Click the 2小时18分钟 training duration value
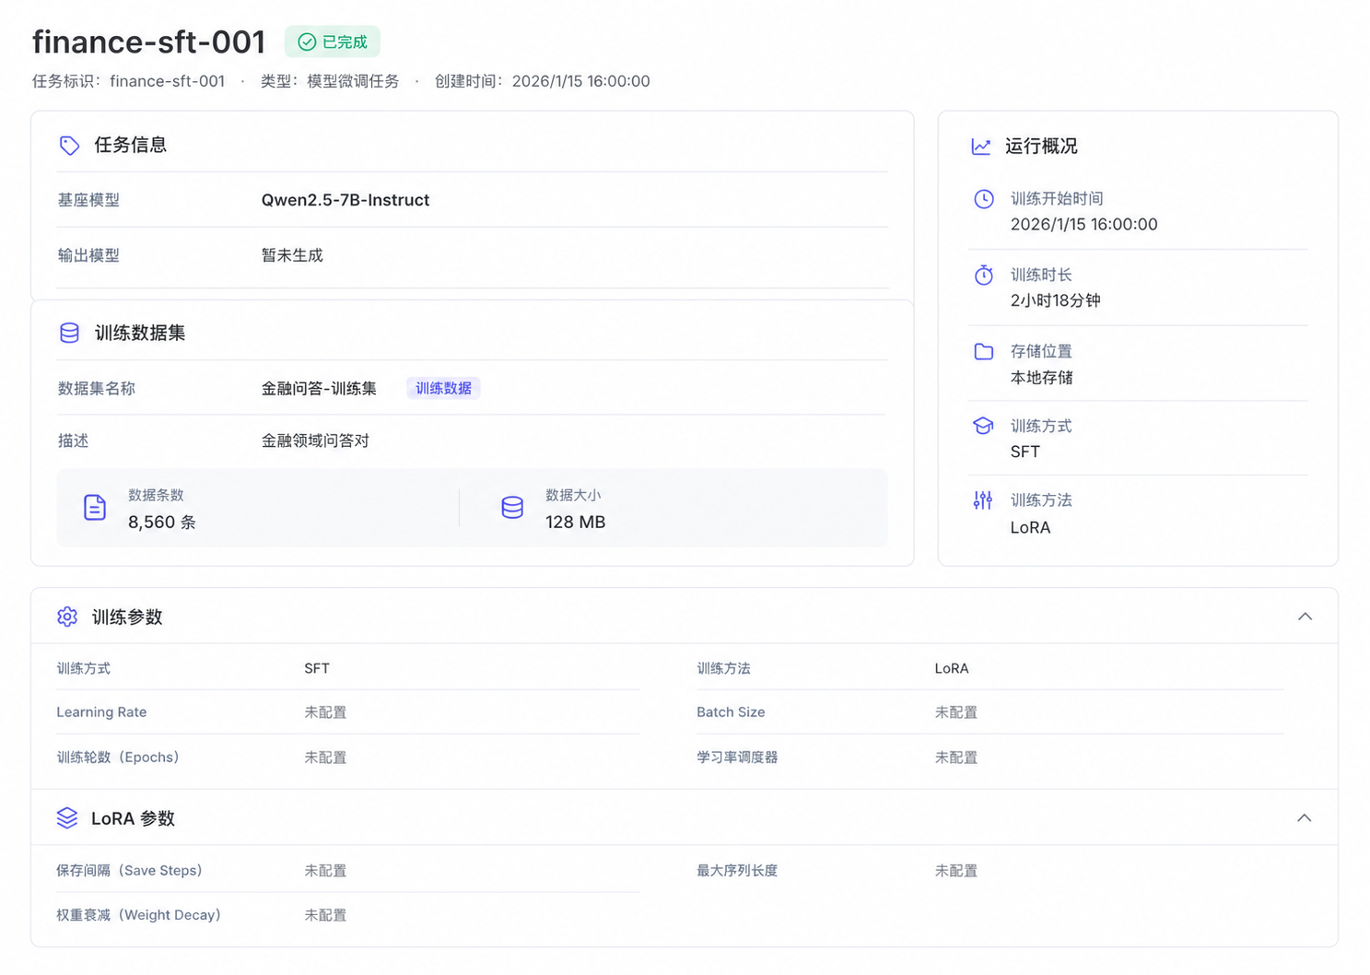This screenshot has width=1370, height=975. (x=1056, y=300)
